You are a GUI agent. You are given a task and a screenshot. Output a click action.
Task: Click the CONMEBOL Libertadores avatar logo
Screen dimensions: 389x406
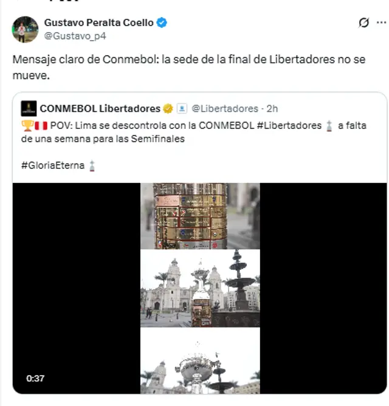[x=29, y=109]
